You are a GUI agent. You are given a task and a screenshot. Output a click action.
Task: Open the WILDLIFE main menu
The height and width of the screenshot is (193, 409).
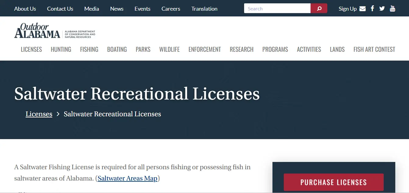(169, 49)
